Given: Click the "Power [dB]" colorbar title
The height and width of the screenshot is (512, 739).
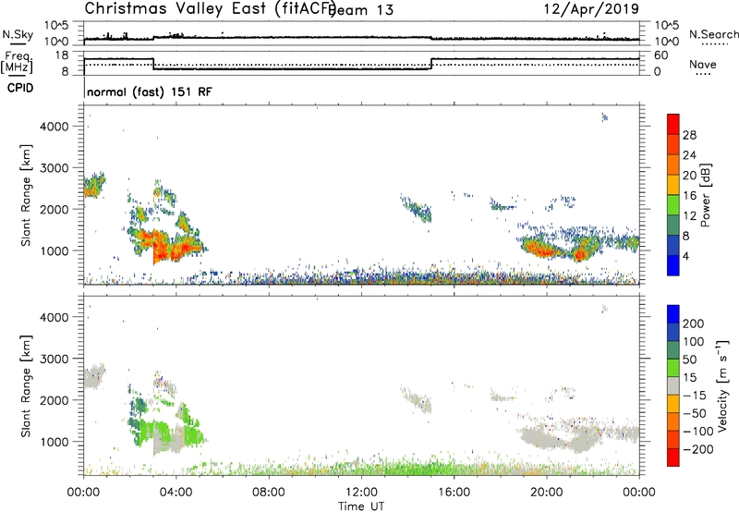Looking at the screenshot, I should pyautogui.click(x=705, y=195).
